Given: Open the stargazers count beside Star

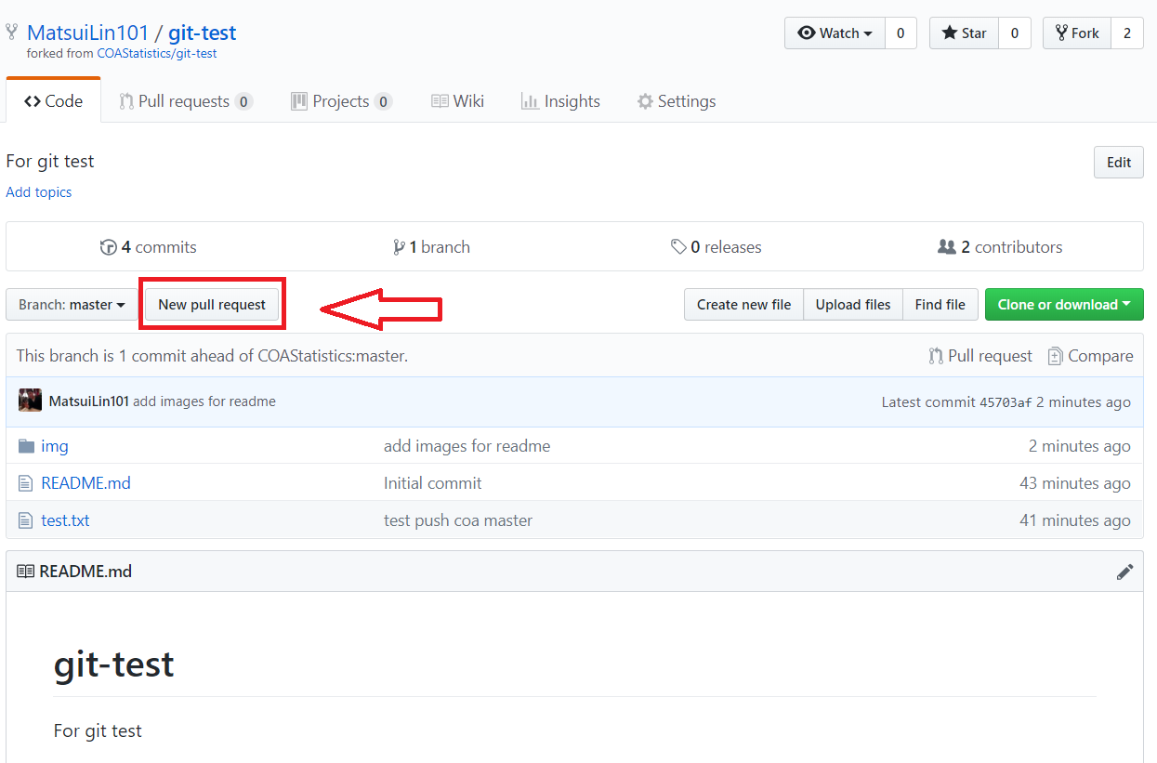Looking at the screenshot, I should click(1015, 33).
